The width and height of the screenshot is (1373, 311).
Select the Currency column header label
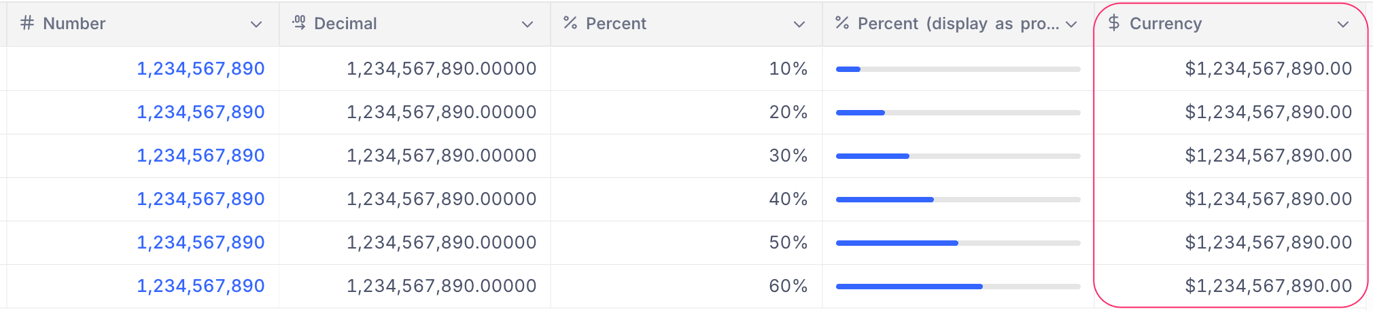click(x=1166, y=24)
